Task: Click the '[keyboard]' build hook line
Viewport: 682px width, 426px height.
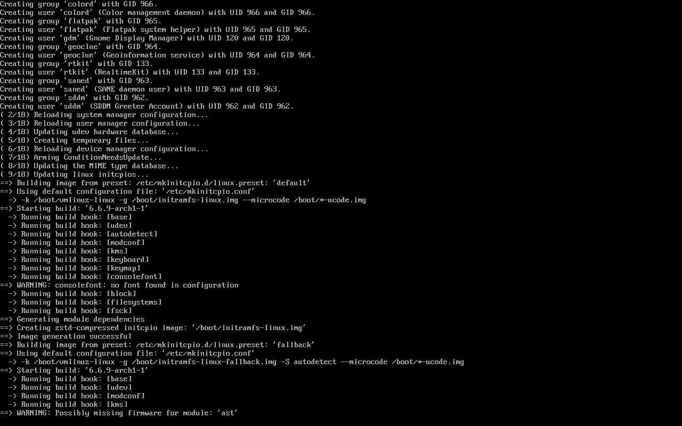Action: (78, 259)
